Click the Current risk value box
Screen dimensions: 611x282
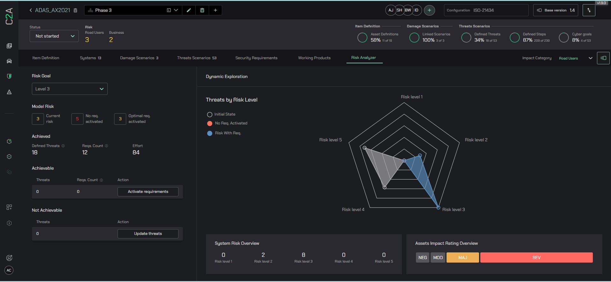point(38,119)
